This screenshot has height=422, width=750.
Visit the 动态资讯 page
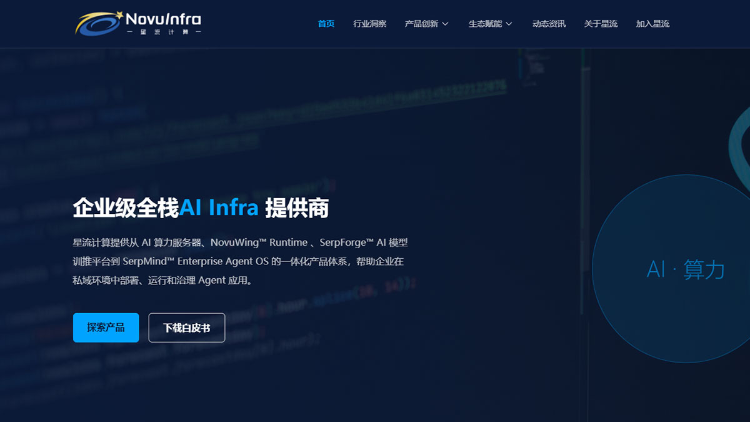pyautogui.click(x=549, y=24)
